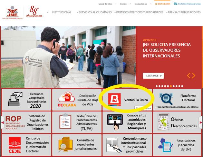The image size is (203, 157).
Task: Open Partidos Políticos y Autoridades menu
Action: [x=140, y=12]
